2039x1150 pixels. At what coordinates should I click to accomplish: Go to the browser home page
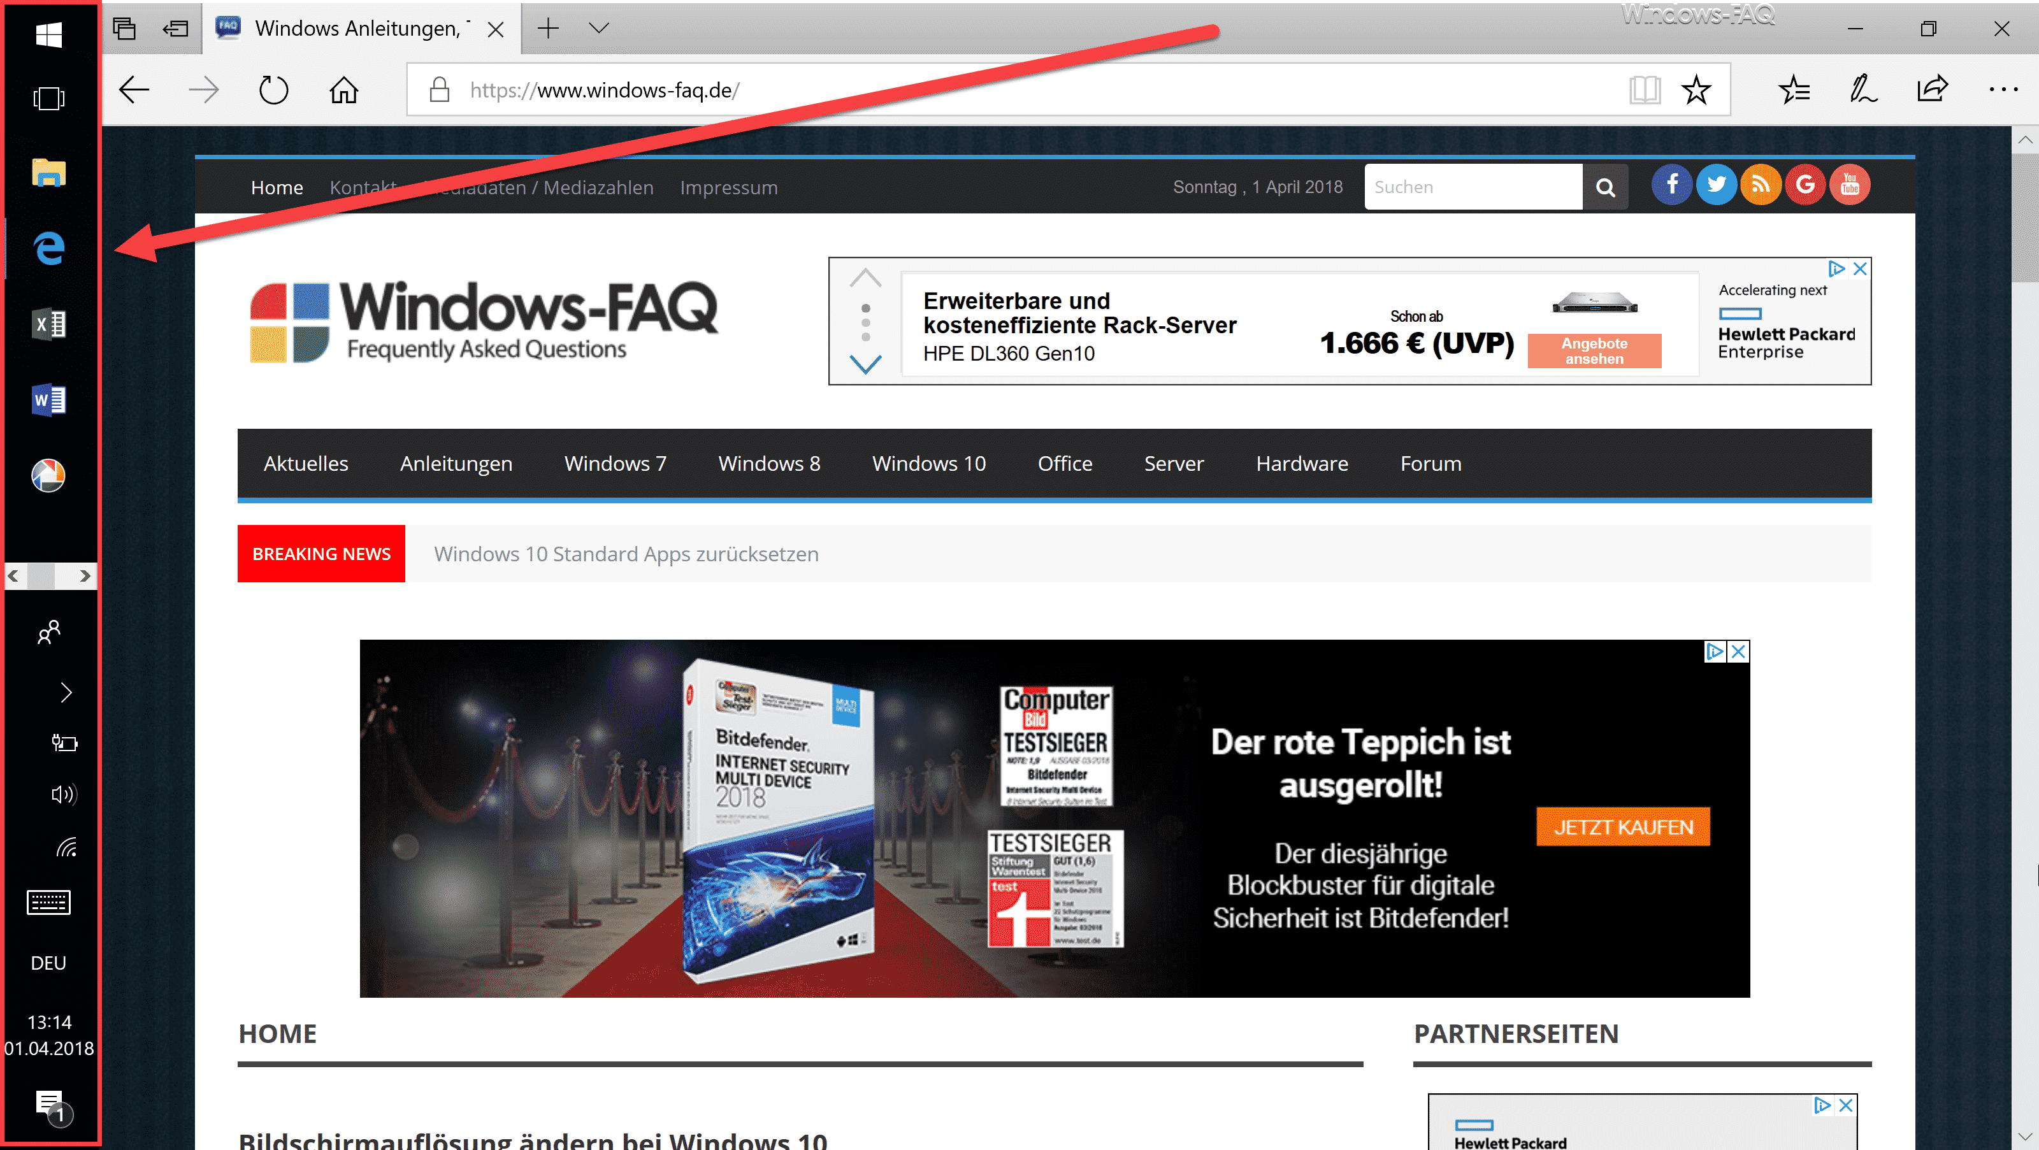(x=343, y=90)
